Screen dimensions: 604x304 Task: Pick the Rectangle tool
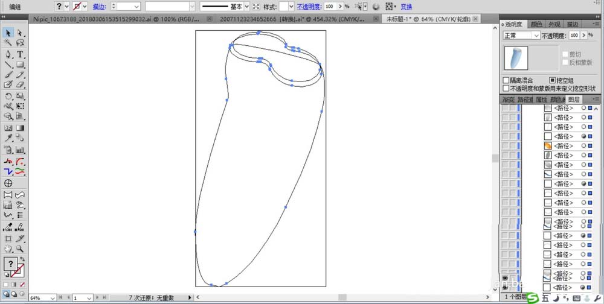tap(20, 65)
